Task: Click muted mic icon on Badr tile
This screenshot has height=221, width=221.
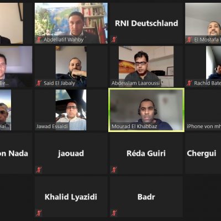Action: point(114,213)
